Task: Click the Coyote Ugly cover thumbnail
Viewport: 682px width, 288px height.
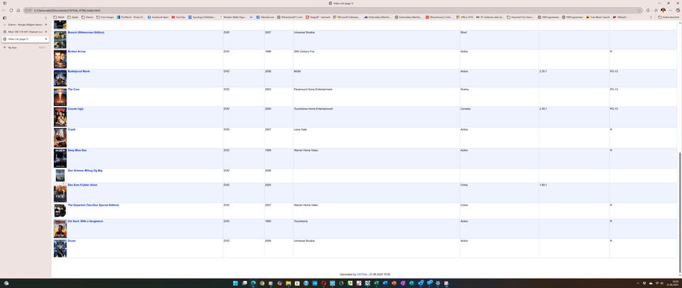Action: (60, 117)
